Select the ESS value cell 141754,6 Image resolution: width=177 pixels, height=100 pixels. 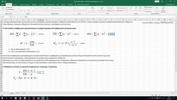point(41,34)
